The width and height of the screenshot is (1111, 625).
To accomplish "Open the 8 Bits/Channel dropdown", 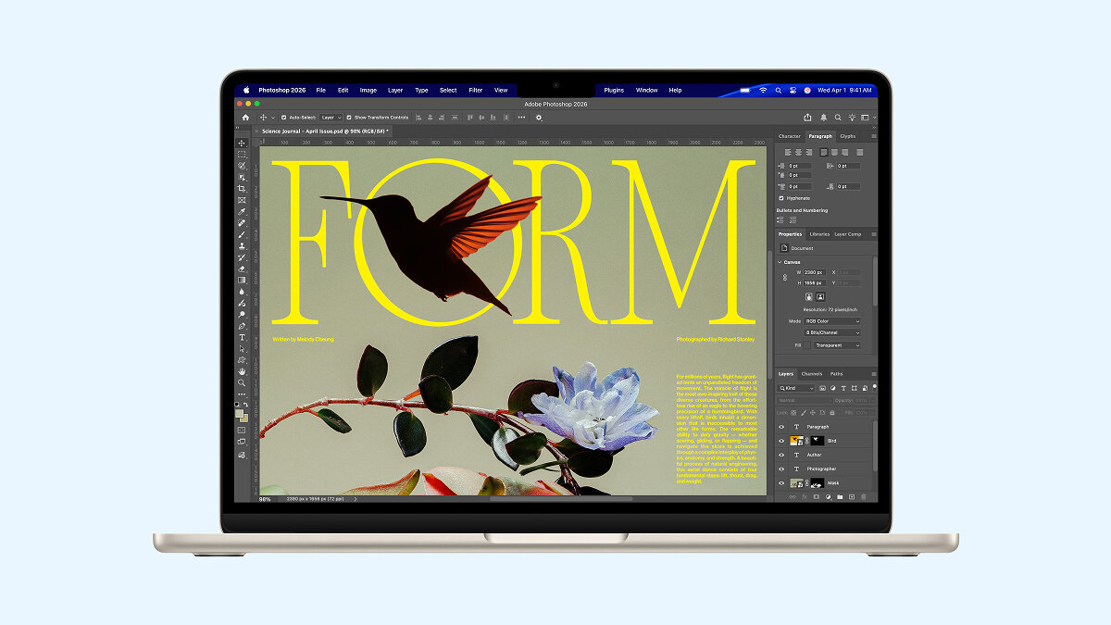I will tap(832, 332).
